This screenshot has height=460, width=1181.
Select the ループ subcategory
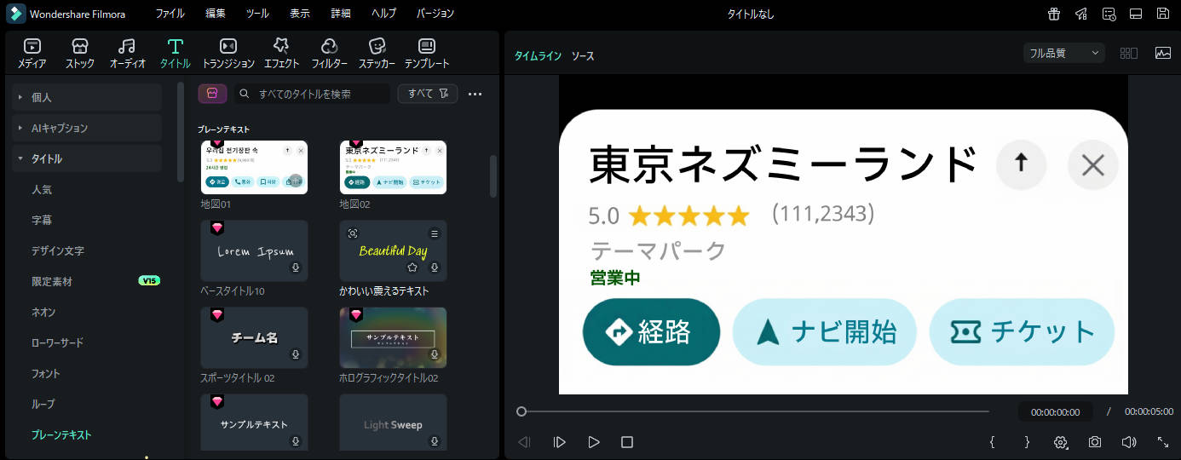(43, 404)
